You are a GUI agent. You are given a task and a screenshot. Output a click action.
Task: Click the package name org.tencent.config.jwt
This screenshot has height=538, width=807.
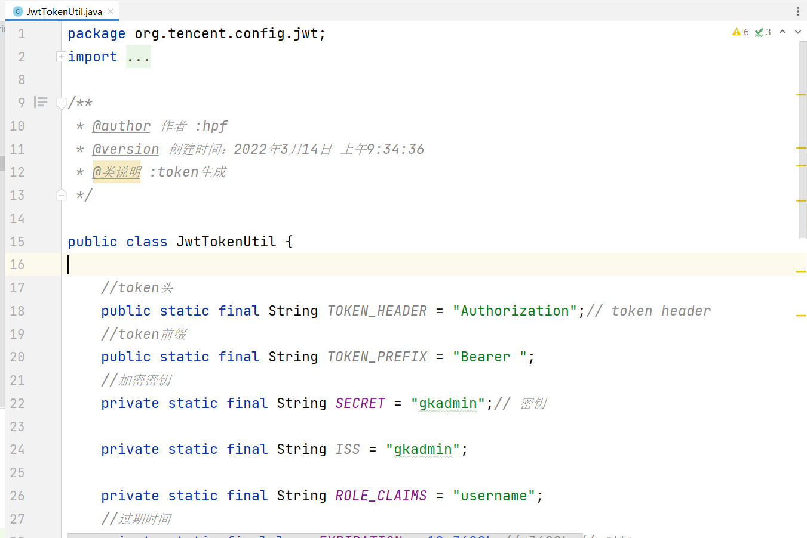click(226, 33)
